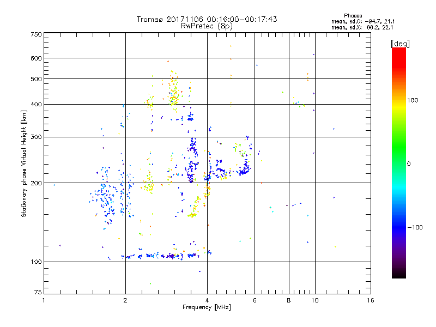Viewport: 436px width, 327px height.
Task: Click the x-axis tick label '4'
Action: pyautogui.click(x=207, y=300)
